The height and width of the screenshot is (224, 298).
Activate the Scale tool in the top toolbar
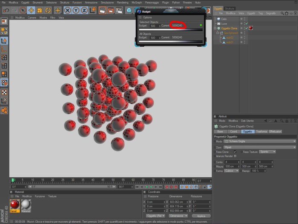[40, 10]
